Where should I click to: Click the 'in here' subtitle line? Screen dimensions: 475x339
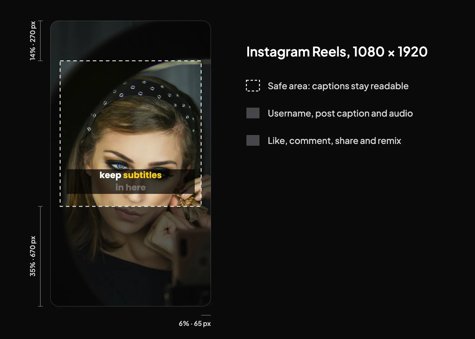coord(131,187)
